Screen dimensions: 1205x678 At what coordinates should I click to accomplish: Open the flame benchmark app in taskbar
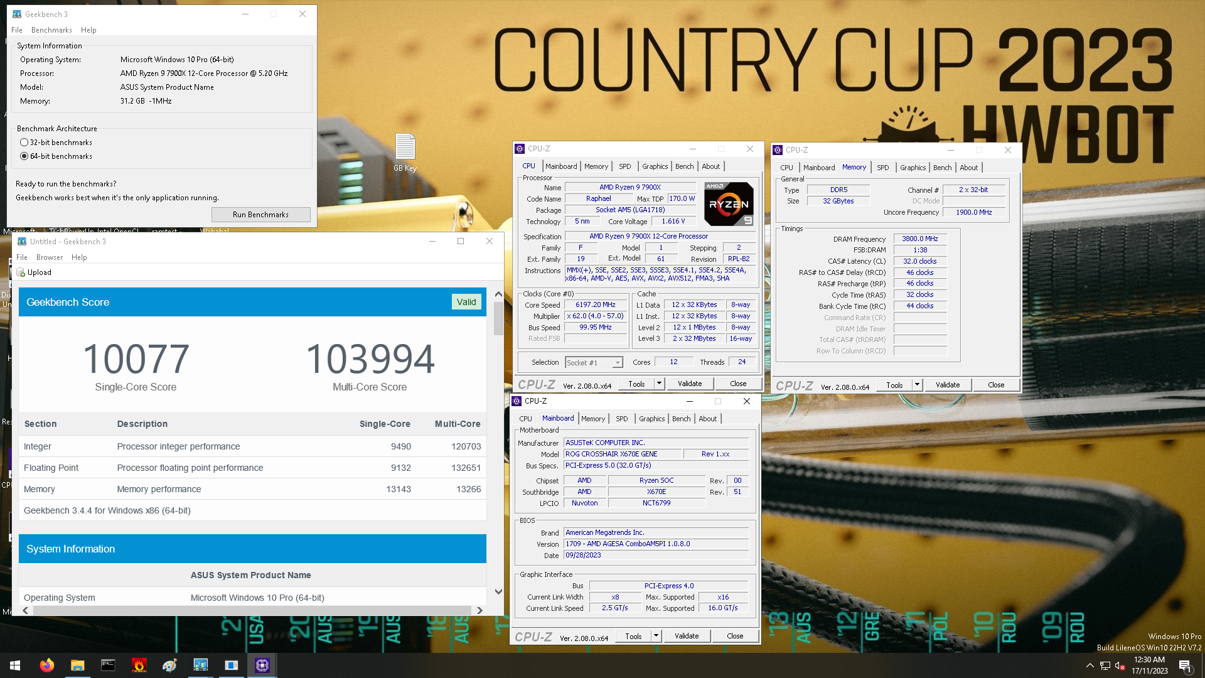[x=139, y=665]
